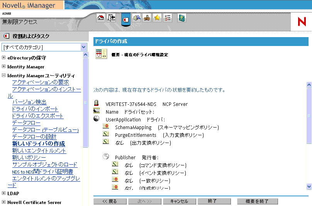Click the 終了 button
312x206 pixels.
(x=214, y=201)
